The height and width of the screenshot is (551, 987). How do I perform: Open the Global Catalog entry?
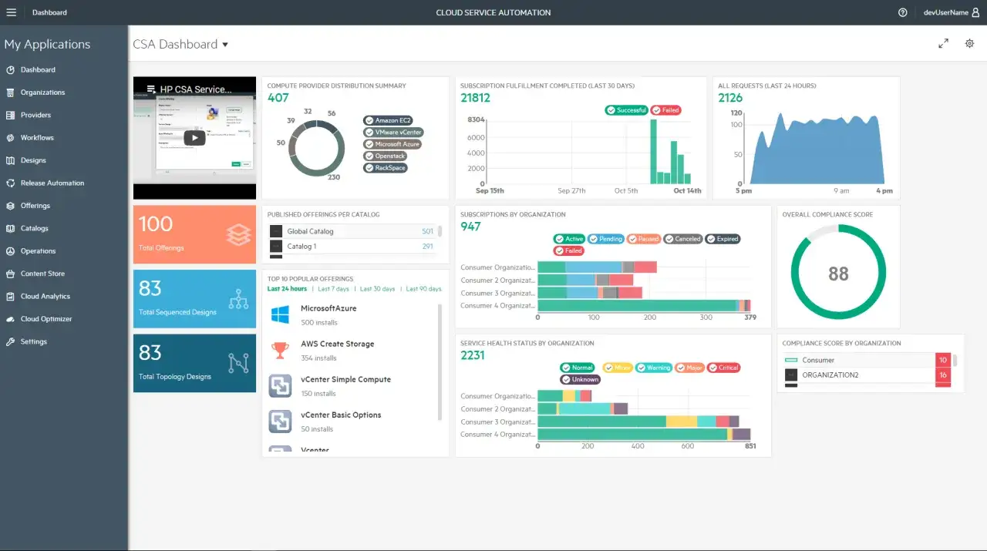(x=352, y=231)
